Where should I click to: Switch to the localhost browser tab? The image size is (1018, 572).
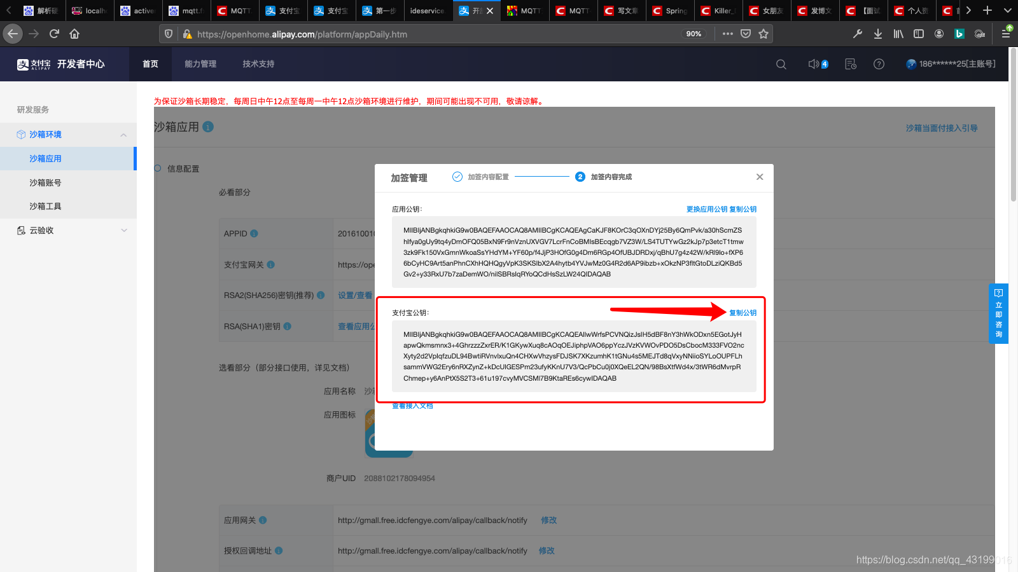click(x=89, y=11)
